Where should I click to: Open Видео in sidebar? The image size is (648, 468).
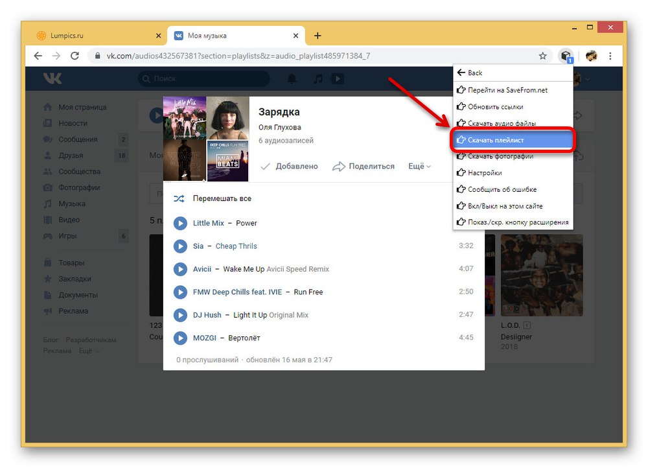coord(62,220)
